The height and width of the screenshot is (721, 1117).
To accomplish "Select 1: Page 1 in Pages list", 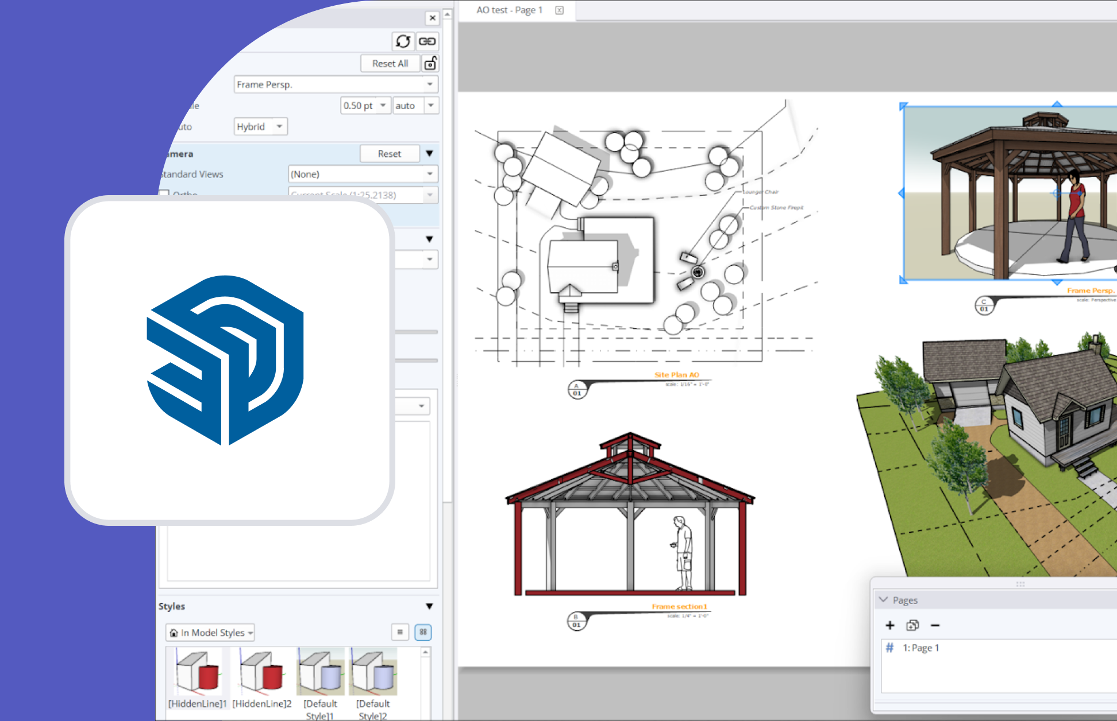I will 920,648.
